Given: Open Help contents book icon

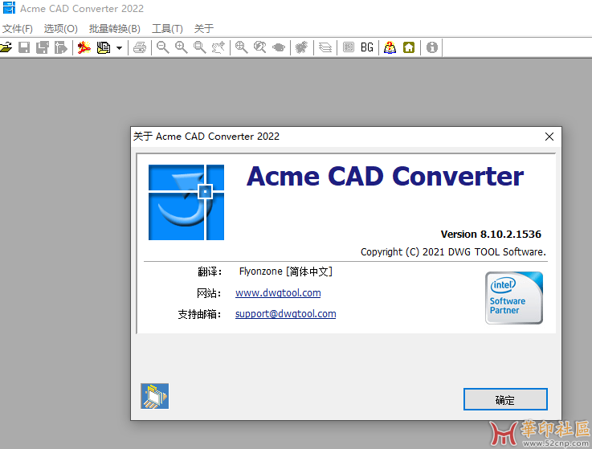Looking at the screenshot, I should (x=390, y=47).
